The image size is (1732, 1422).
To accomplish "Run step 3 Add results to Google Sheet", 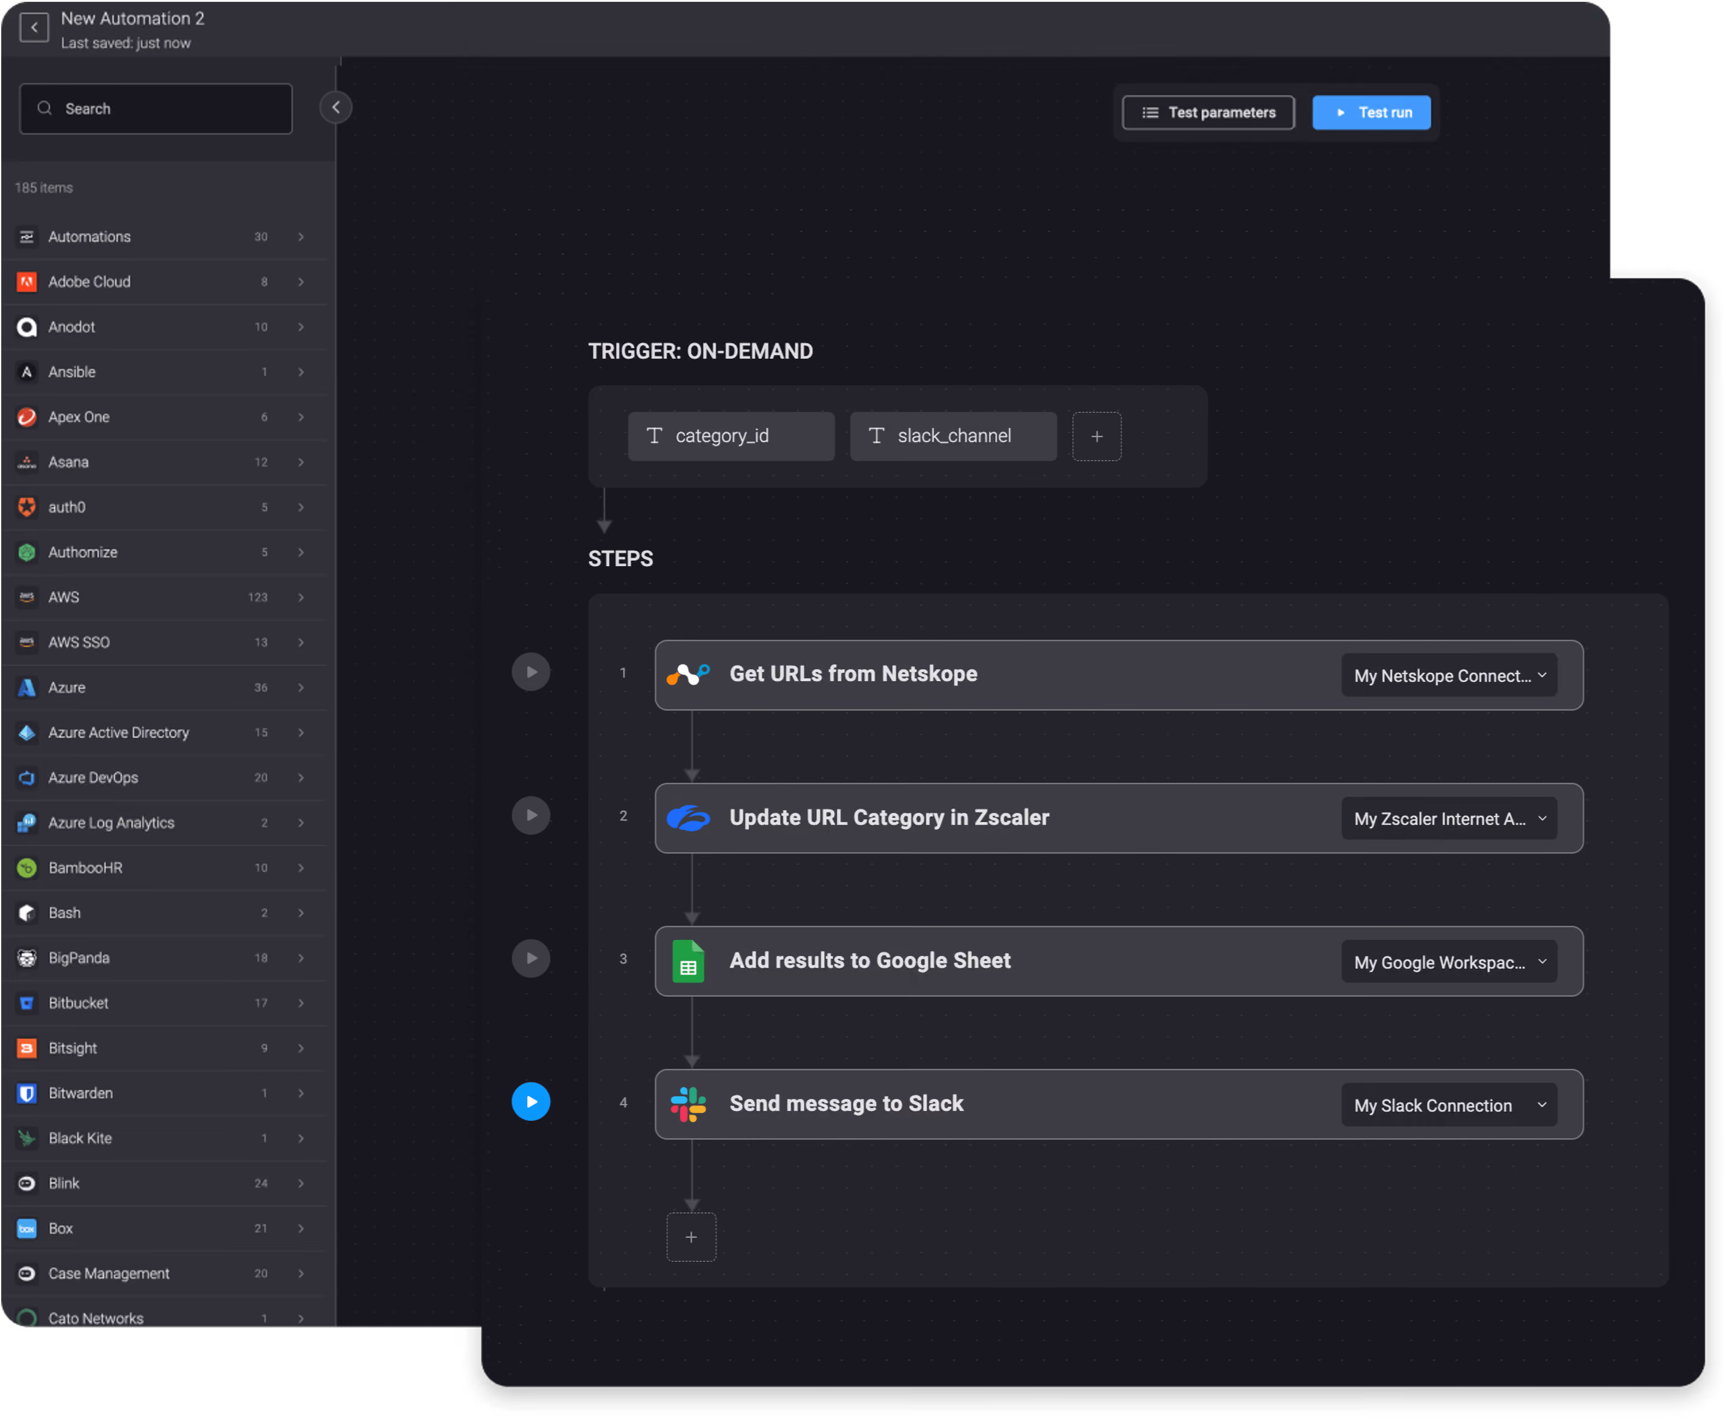I will 531,958.
